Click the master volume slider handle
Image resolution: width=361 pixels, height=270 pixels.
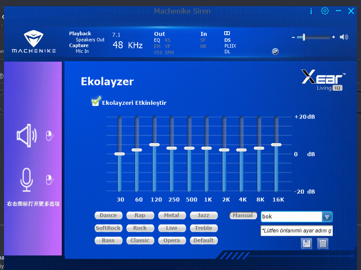click(x=304, y=37)
